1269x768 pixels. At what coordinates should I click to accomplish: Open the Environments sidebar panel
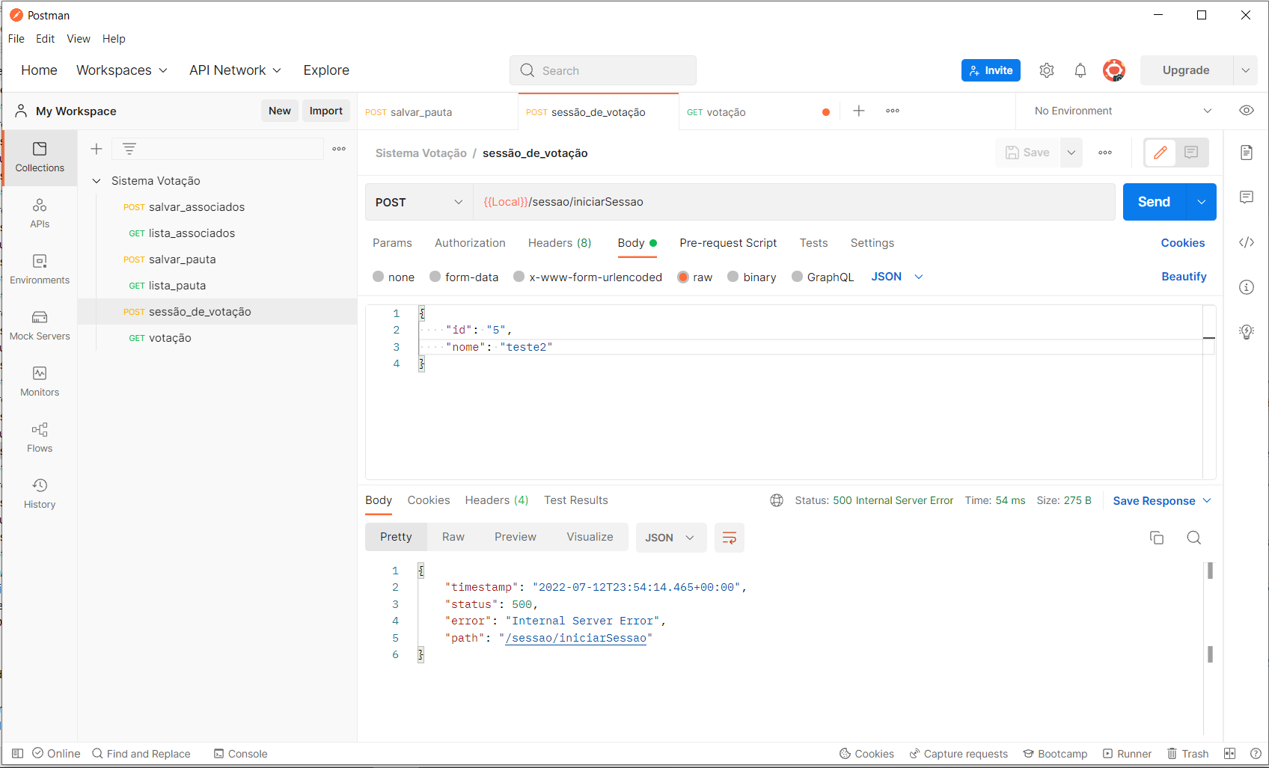(40, 269)
